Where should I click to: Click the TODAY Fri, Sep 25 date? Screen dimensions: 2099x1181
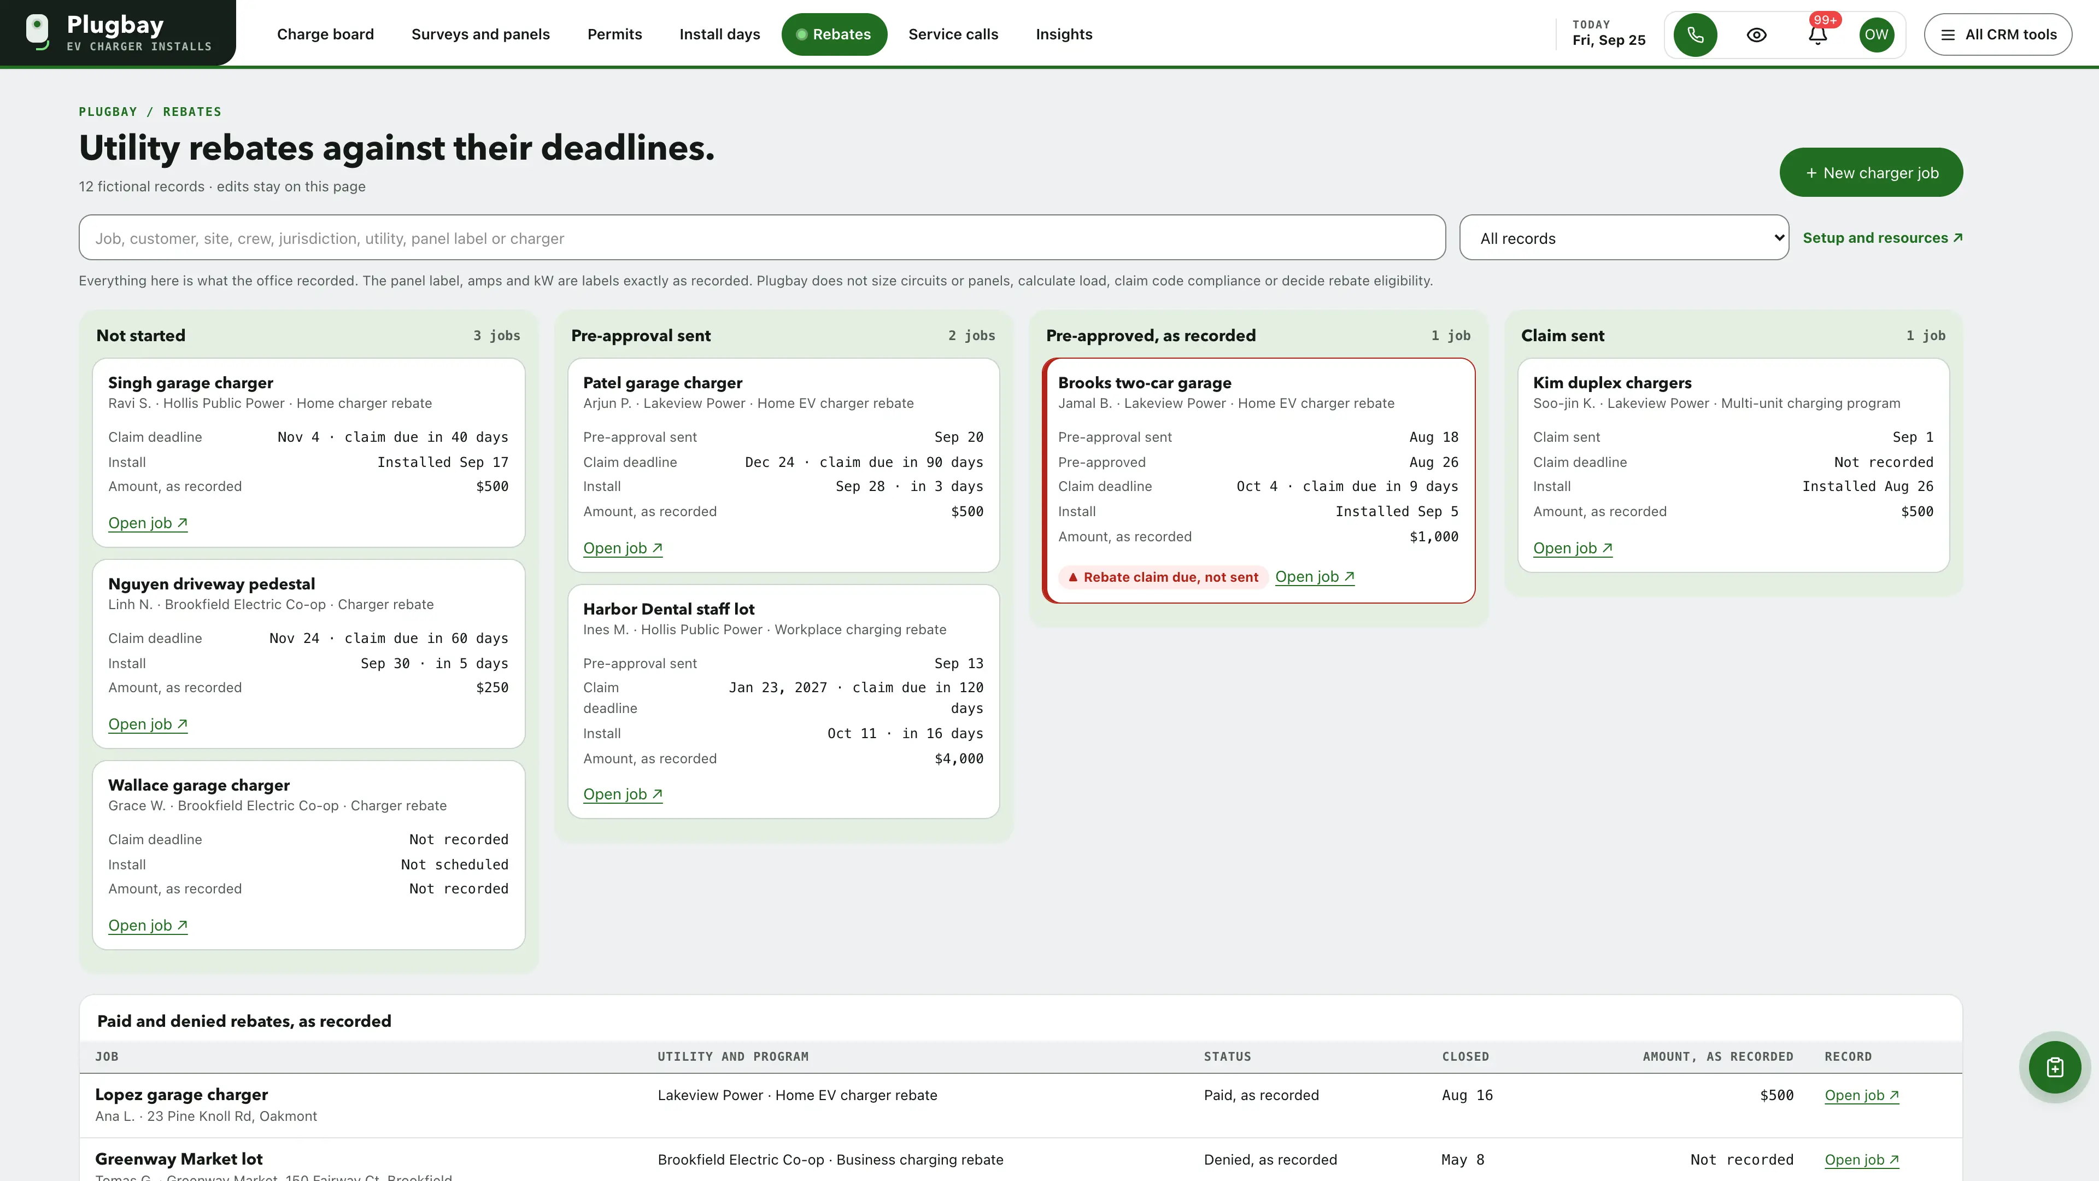click(x=1609, y=33)
